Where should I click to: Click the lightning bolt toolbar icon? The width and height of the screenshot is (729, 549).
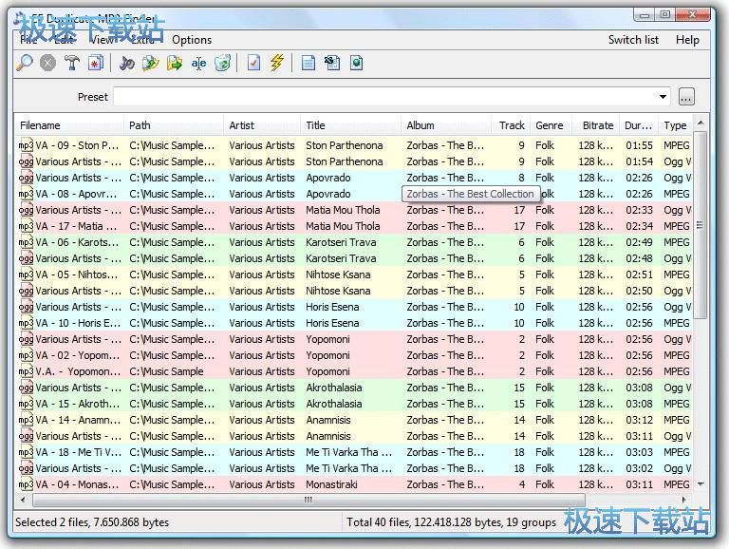[277, 64]
